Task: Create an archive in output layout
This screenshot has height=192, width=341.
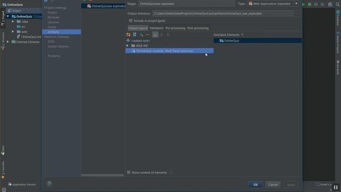Action: (135, 35)
